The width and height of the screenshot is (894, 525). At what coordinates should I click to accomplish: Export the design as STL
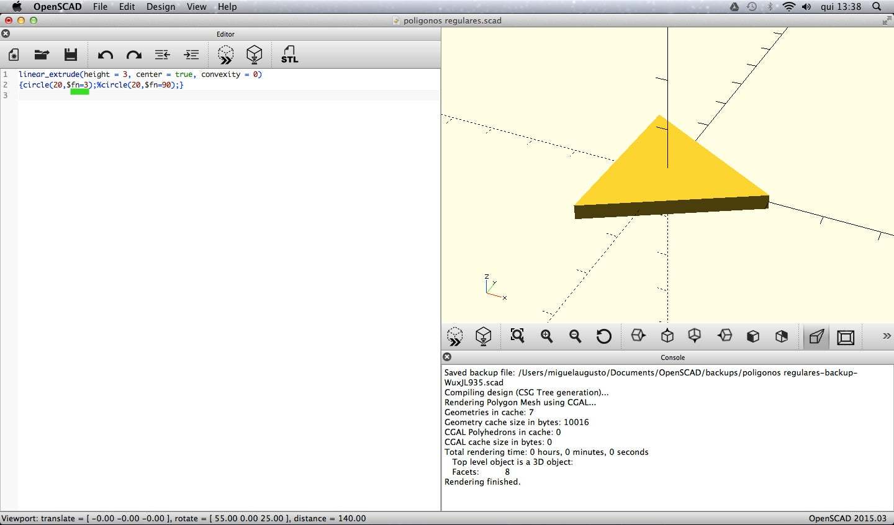click(289, 55)
